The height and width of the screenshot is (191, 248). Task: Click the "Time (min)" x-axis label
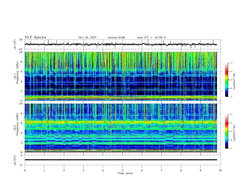pos(125,173)
